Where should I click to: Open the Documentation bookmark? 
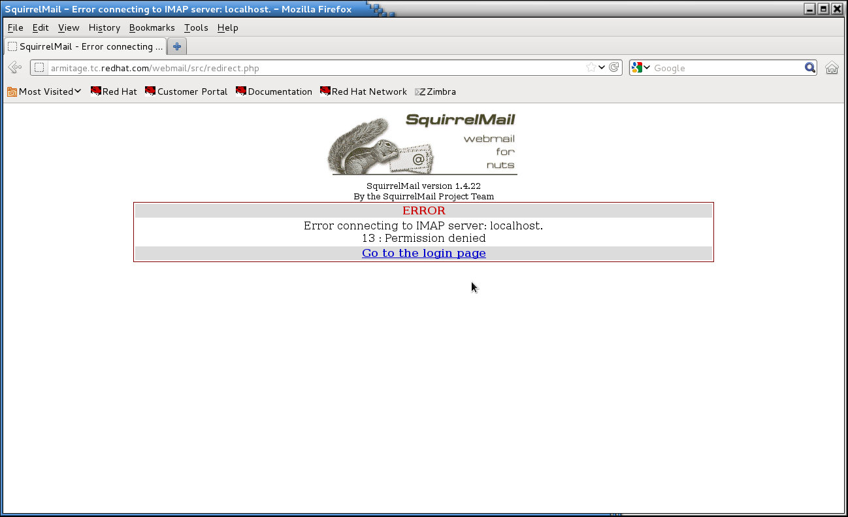274,92
